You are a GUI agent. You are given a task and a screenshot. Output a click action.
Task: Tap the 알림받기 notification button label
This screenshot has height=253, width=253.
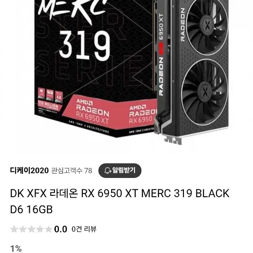tap(124, 170)
